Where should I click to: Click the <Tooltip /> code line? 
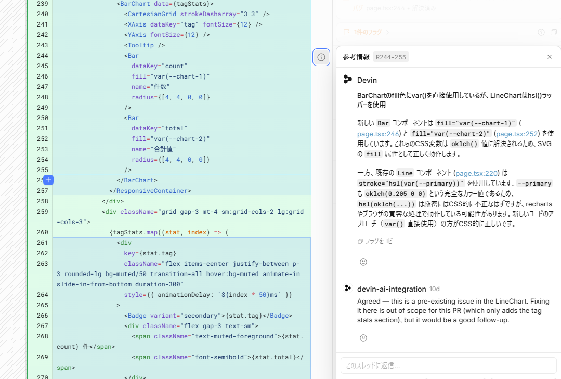tap(145, 45)
